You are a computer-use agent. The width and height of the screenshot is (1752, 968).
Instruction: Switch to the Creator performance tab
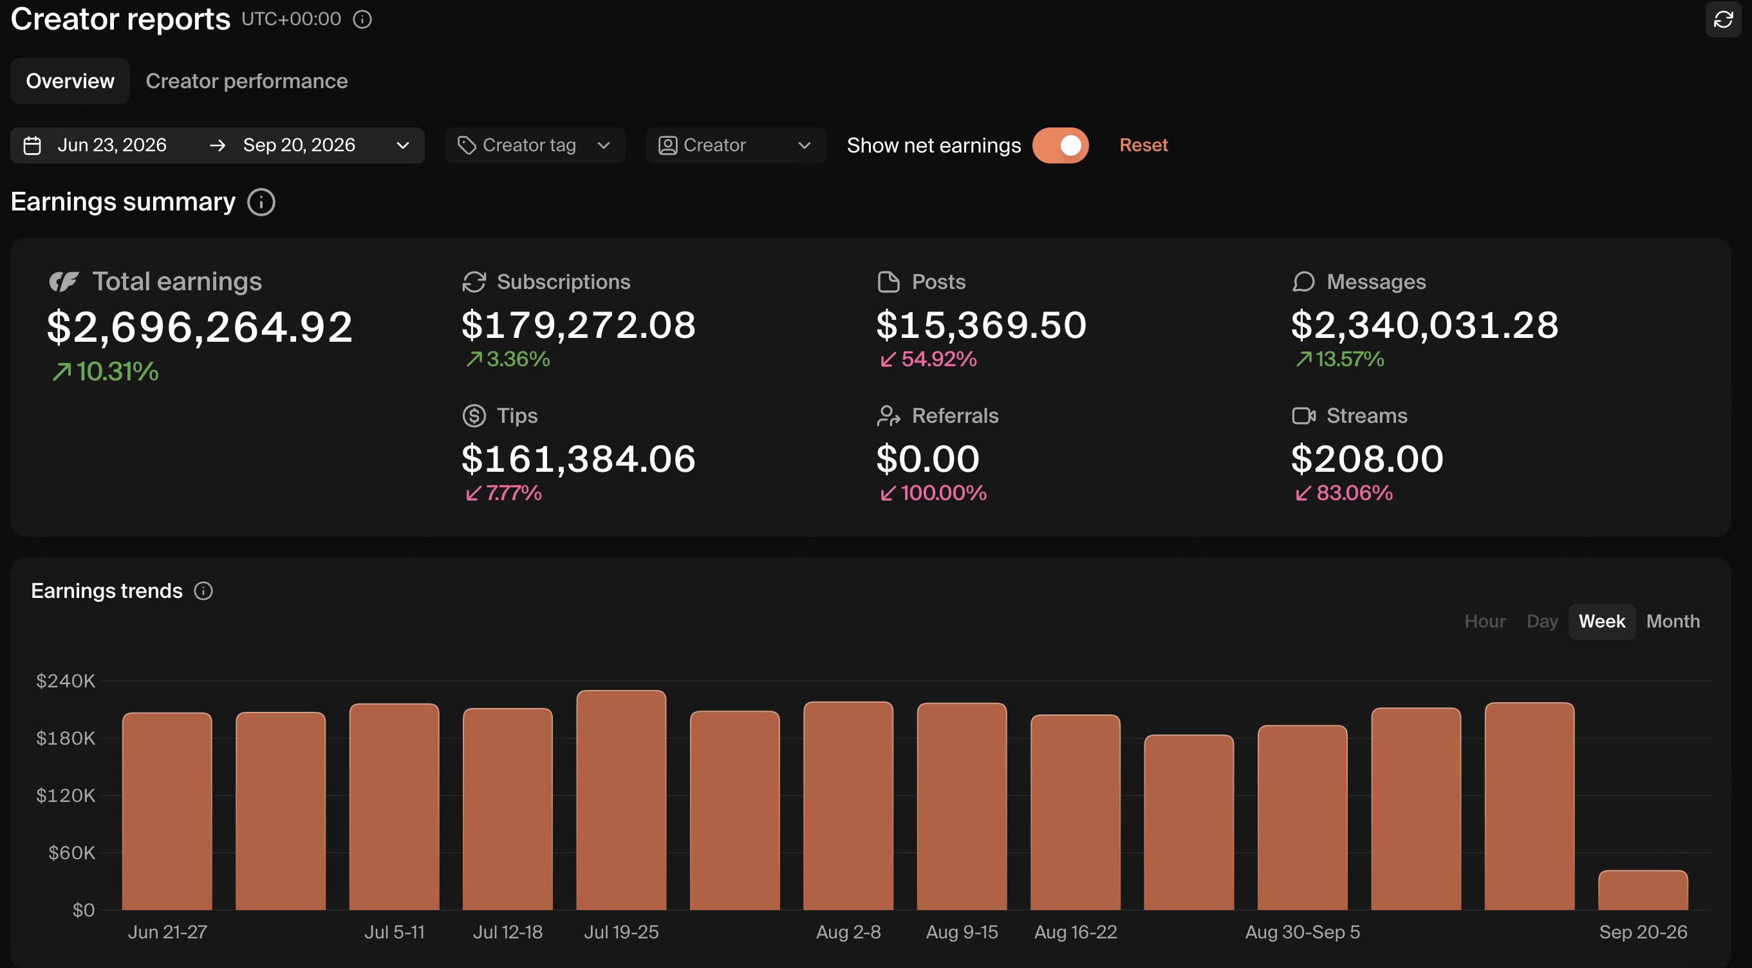pos(247,81)
